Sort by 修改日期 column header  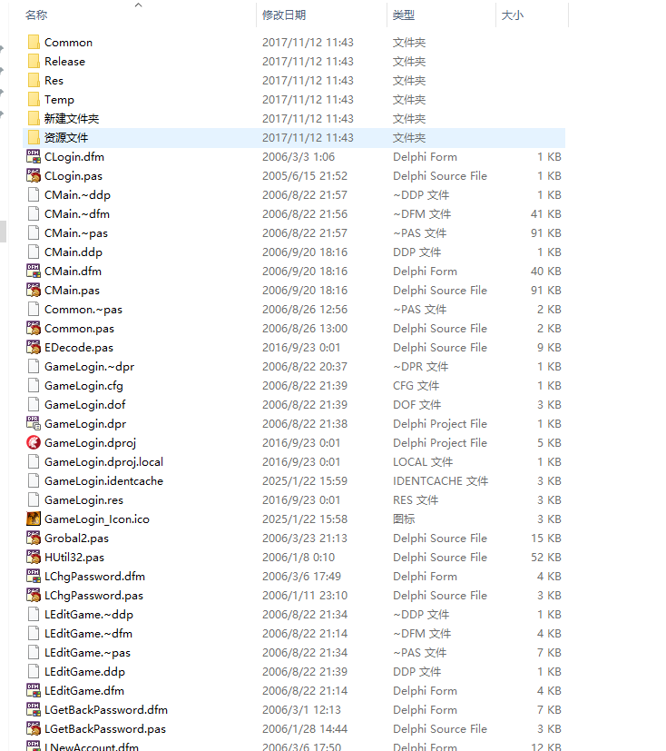click(x=284, y=15)
